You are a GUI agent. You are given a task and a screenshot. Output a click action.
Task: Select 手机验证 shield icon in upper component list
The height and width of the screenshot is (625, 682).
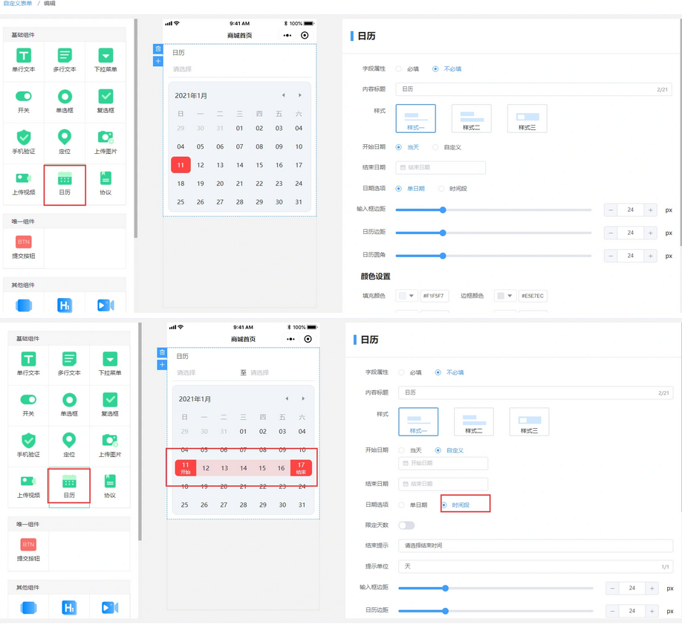pos(24,137)
